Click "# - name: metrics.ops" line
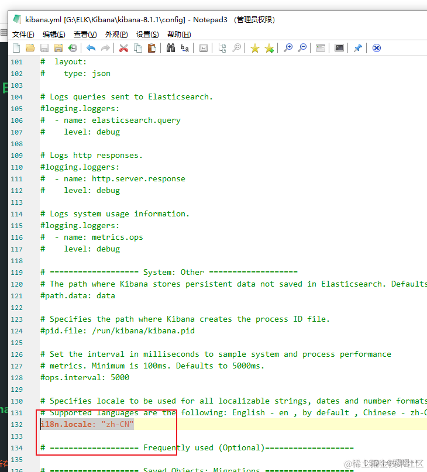The width and height of the screenshot is (427, 472). [92, 237]
